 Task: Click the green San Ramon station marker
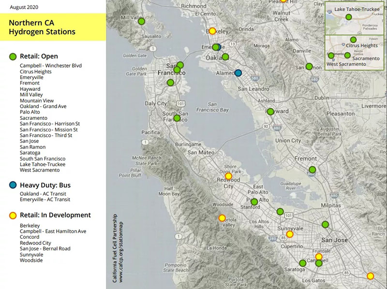click(310, 67)
